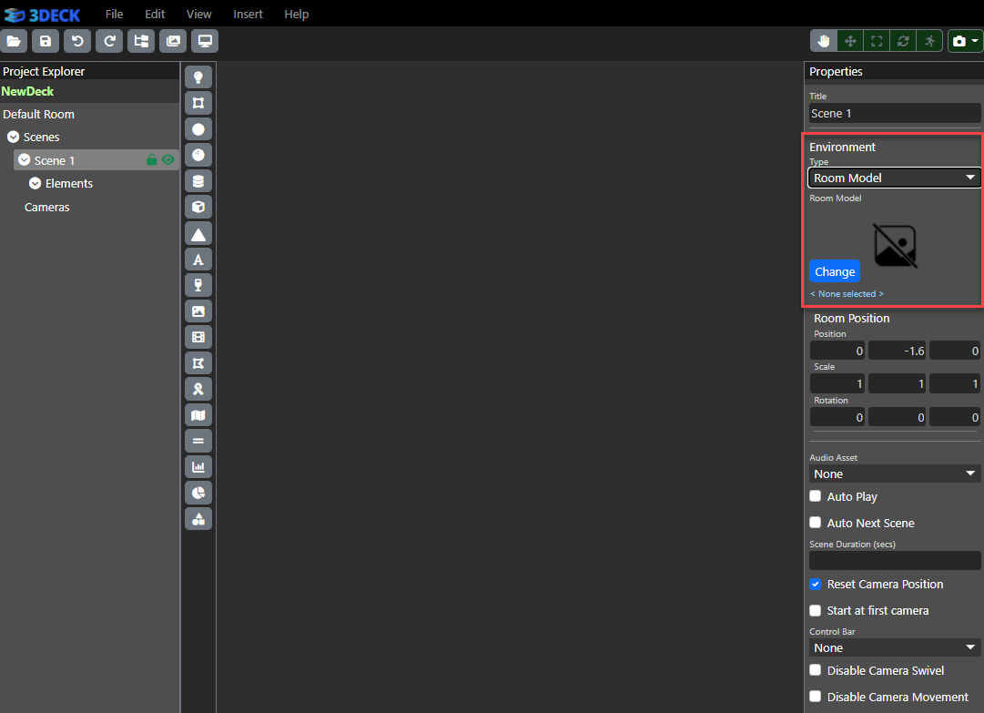Collapse the Scenes tree node
984x713 pixels.
pyautogui.click(x=14, y=137)
